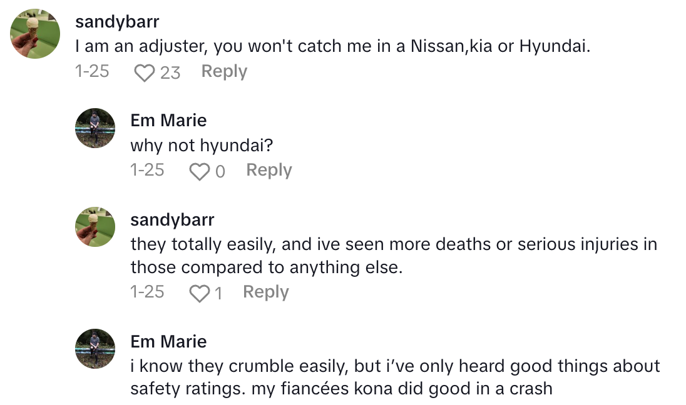Open sandybarr's profile avatar
This screenshot has height=405, width=686.
tap(35, 32)
